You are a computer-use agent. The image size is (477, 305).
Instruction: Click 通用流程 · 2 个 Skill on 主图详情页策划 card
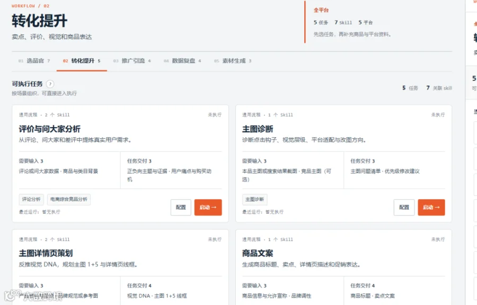coord(45,239)
